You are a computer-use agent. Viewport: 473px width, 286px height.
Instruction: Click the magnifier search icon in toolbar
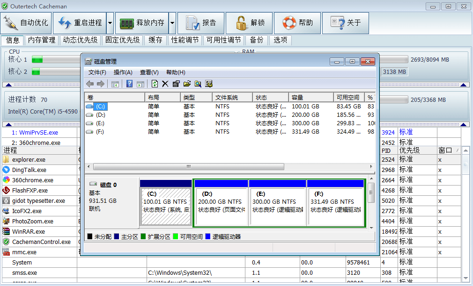tap(198, 84)
